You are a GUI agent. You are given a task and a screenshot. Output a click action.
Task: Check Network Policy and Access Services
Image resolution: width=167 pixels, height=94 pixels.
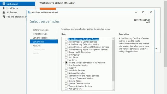click(66, 76)
